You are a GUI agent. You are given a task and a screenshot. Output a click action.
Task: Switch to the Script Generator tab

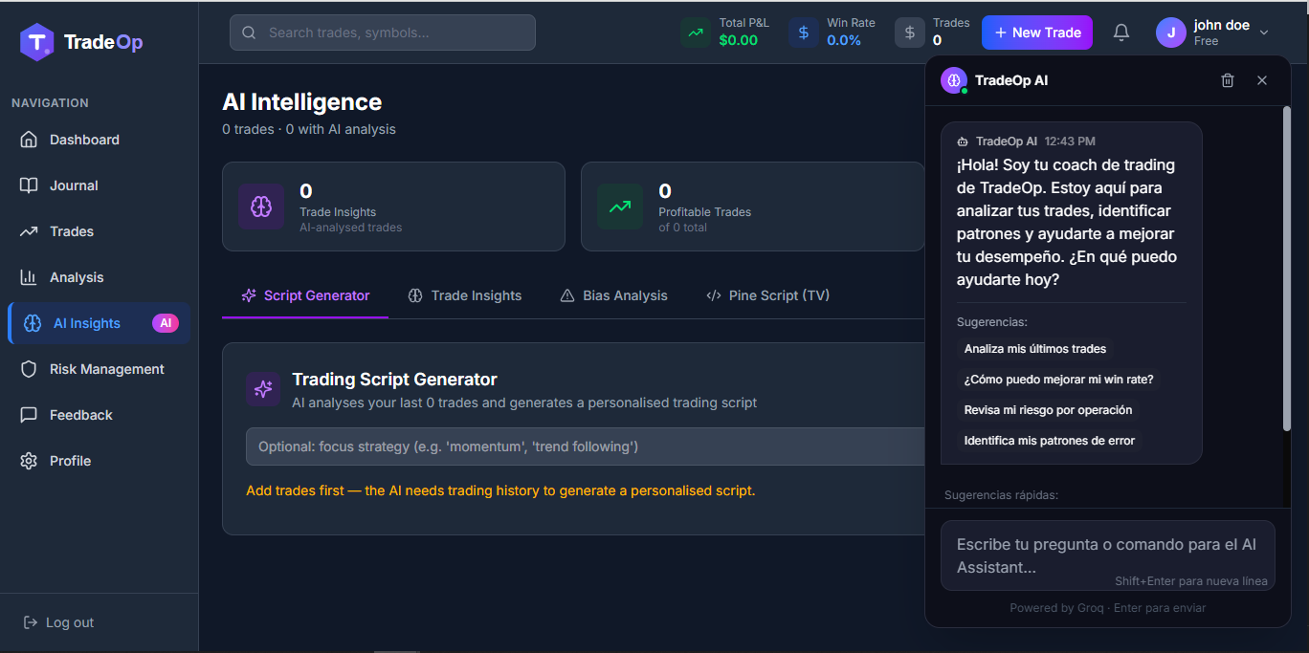click(305, 295)
